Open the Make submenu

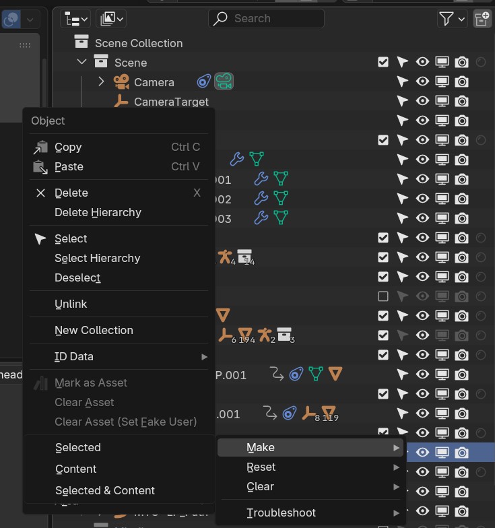[310, 447]
